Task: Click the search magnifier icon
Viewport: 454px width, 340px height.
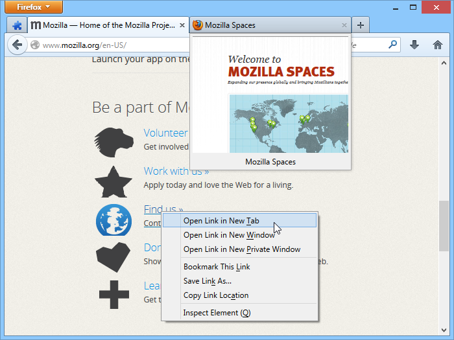Action: coord(392,45)
